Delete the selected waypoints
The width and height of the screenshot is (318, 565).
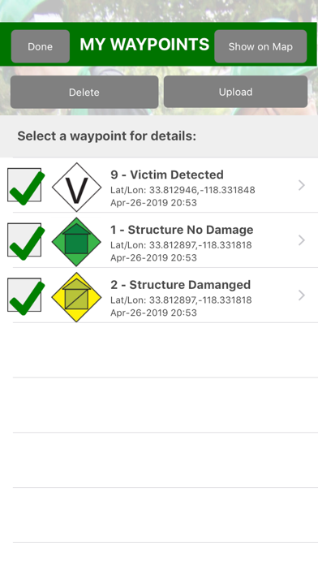click(x=84, y=92)
